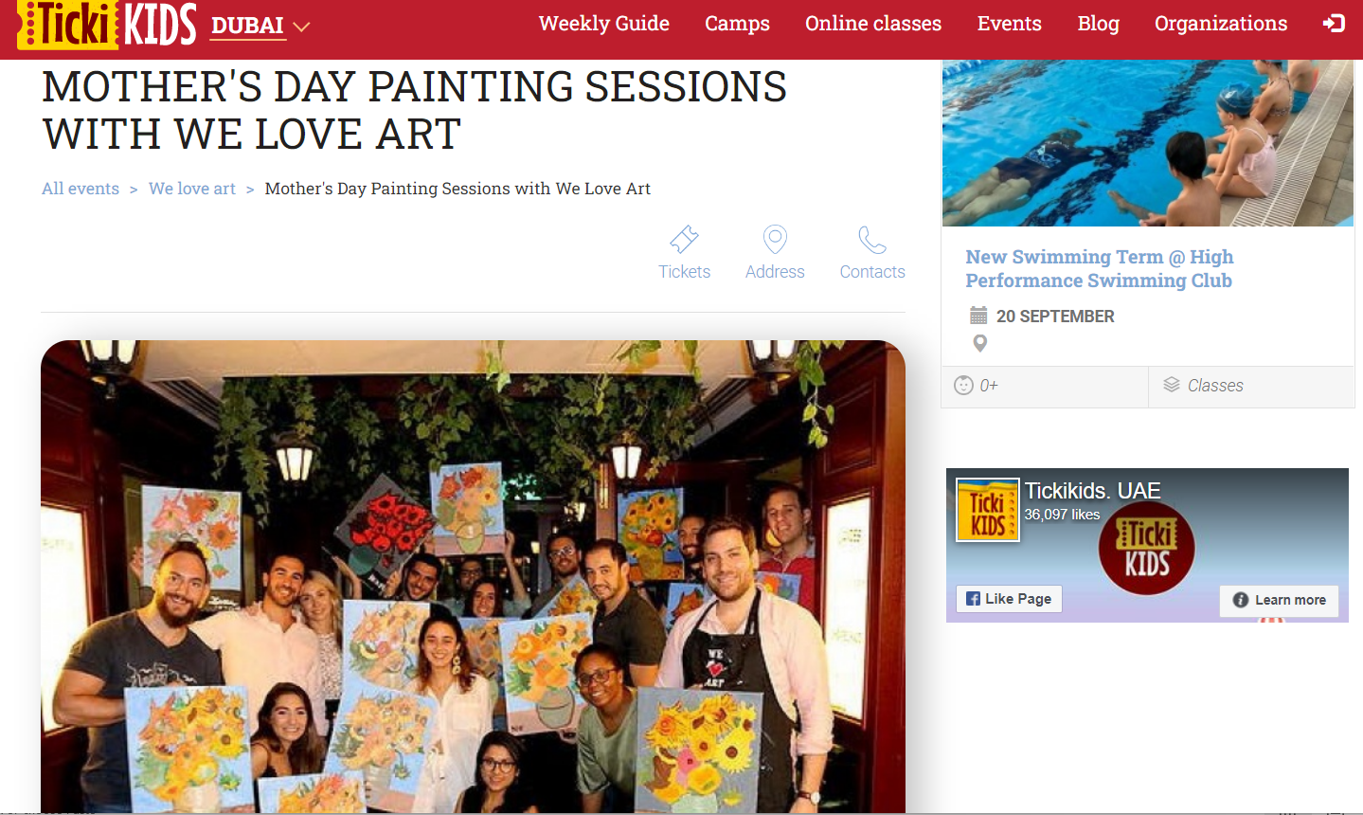Select the Classes layers icon

(1172, 385)
